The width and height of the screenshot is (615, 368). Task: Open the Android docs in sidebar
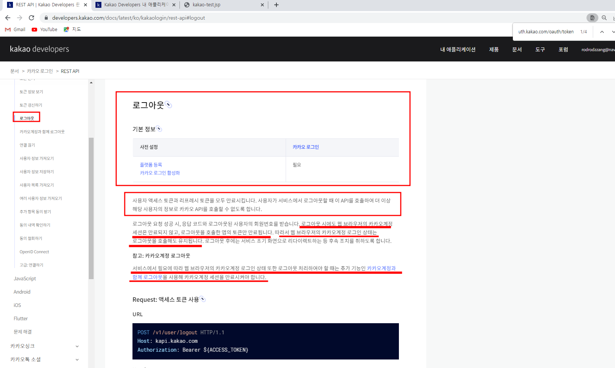pyautogui.click(x=22, y=292)
